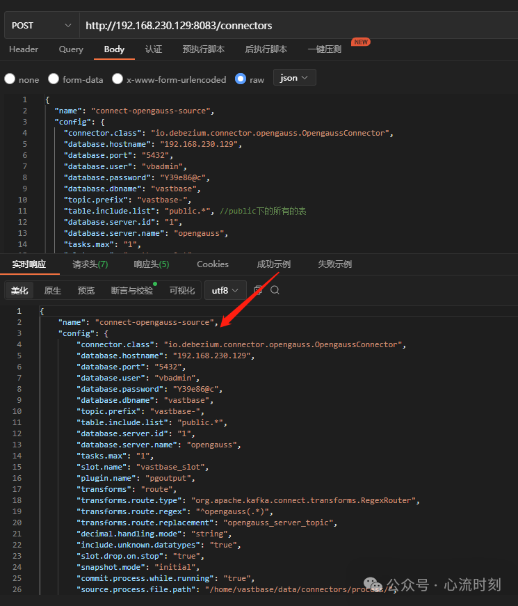Open the 失败示例 tab

click(334, 264)
